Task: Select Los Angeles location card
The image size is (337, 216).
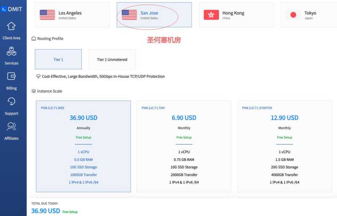Action: tap(72, 15)
